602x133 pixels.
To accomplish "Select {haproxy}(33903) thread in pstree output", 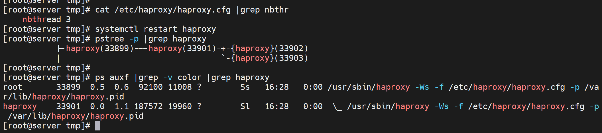I will click(x=269, y=58).
